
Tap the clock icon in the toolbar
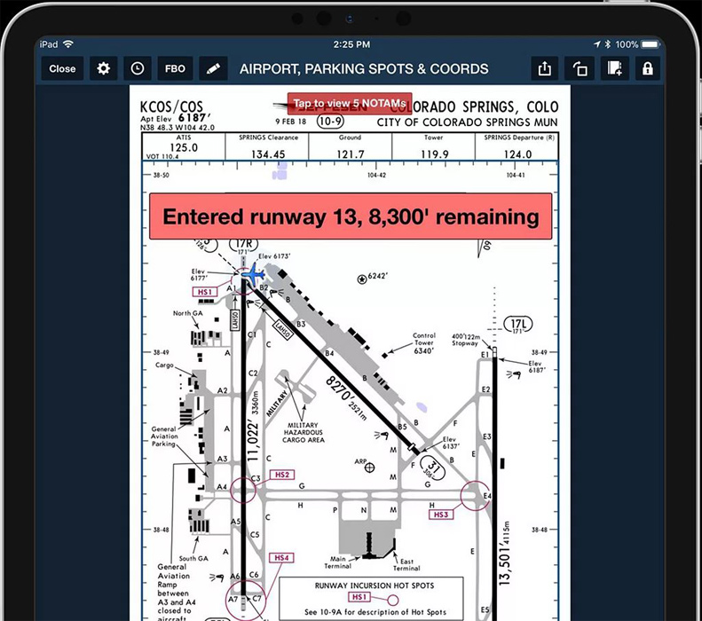pyautogui.click(x=138, y=68)
